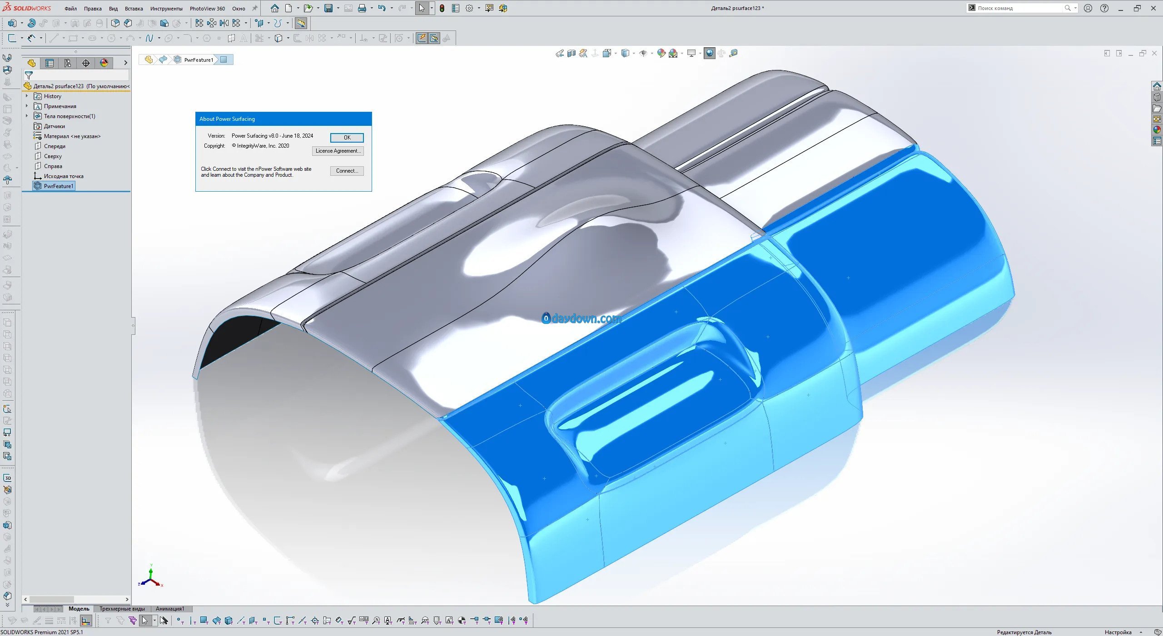Open the Инструменты menu
This screenshot has width=1163, height=636.
[x=166, y=9]
